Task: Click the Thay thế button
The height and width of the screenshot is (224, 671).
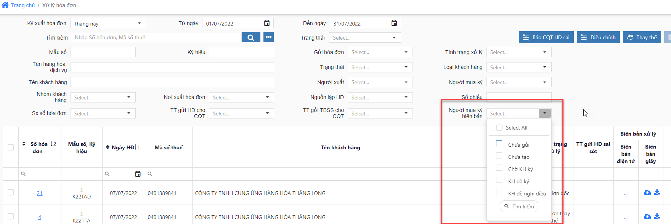Action: tap(642, 37)
